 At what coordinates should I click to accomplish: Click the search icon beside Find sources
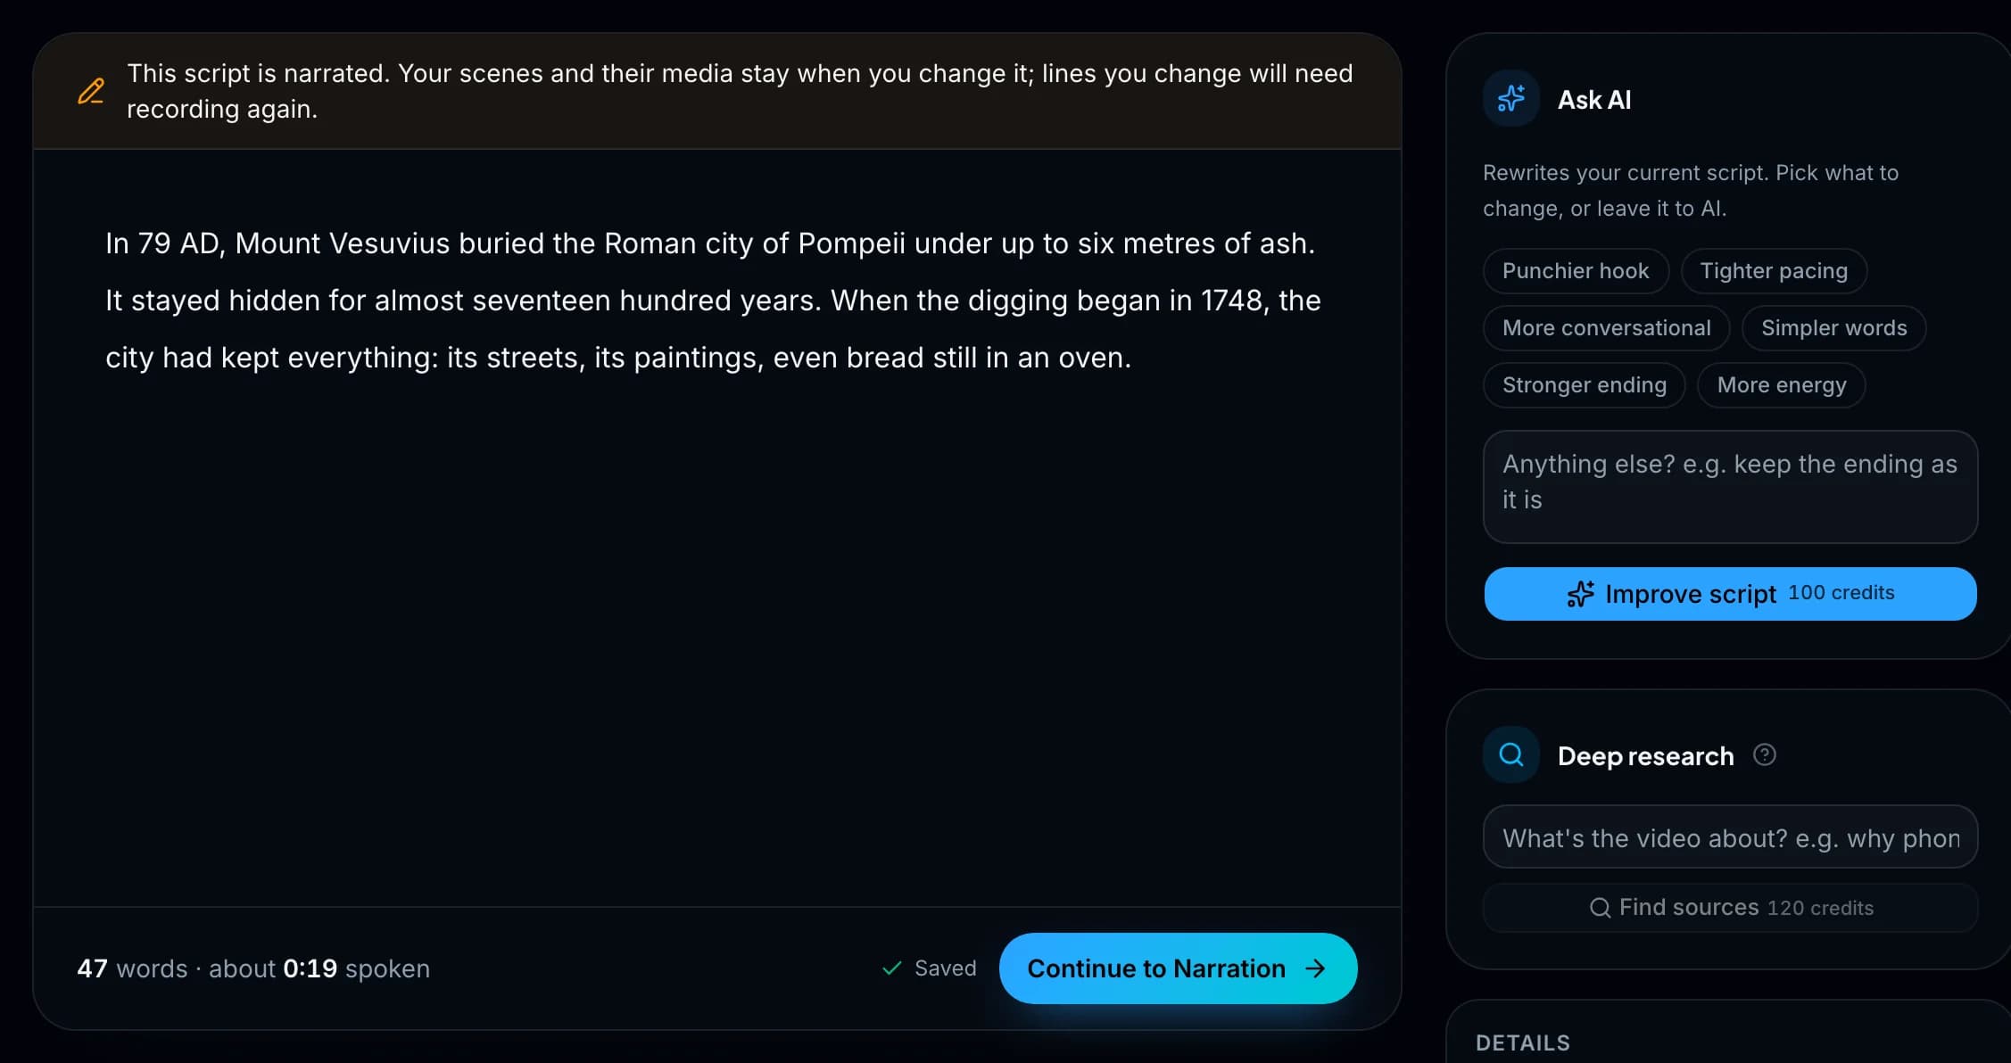pos(1600,908)
